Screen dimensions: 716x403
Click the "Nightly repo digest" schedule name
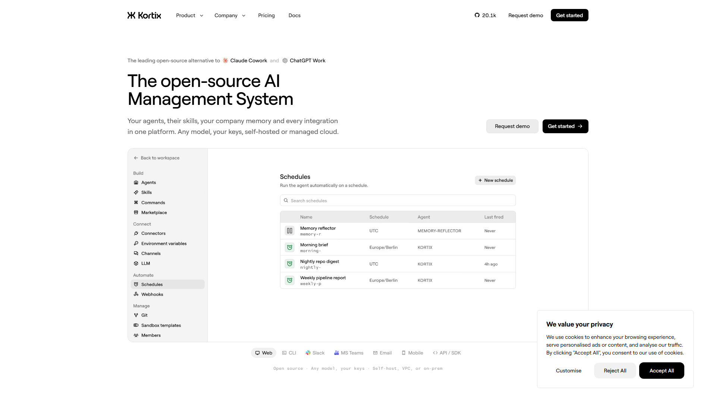(x=320, y=262)
